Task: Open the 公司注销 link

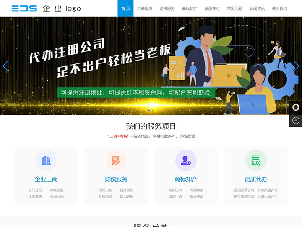Action: coord(57,196)
